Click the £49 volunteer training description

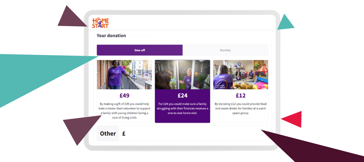click(124, 111)
